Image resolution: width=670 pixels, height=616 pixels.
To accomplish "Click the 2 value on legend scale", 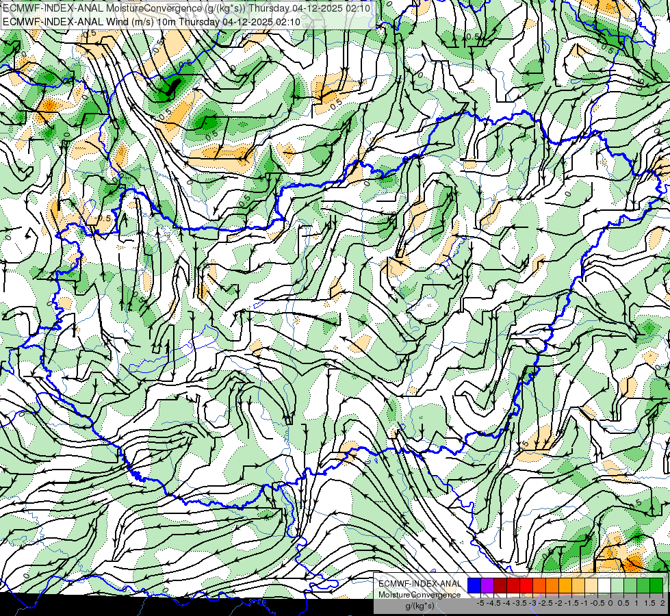I will pyautogui.click(x=662, y=603).
